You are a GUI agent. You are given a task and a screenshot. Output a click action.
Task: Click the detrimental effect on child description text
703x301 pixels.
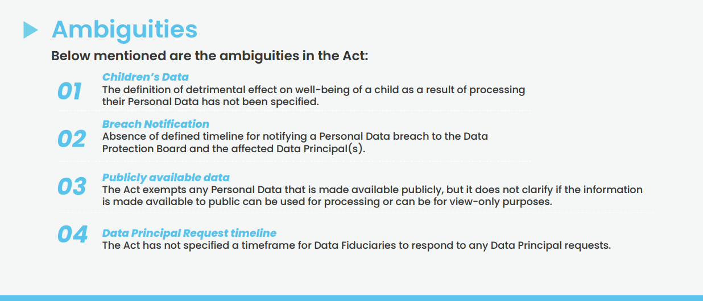pos(314,96)
